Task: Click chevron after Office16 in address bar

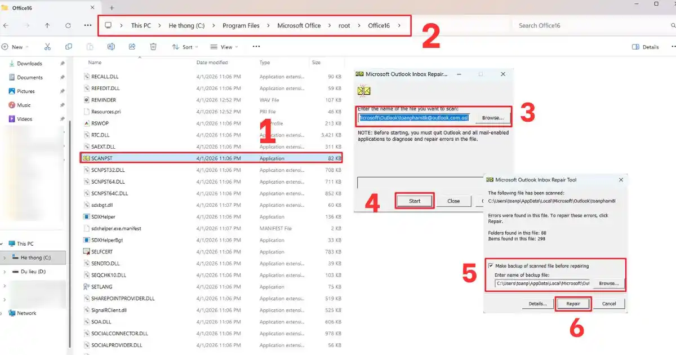Action: tap(399, 25)
